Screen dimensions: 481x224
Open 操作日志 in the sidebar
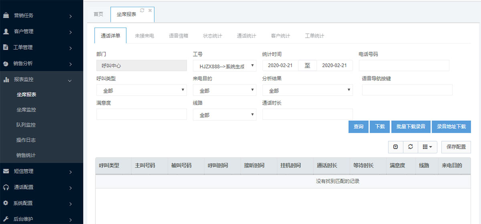(x=26, y=140)
